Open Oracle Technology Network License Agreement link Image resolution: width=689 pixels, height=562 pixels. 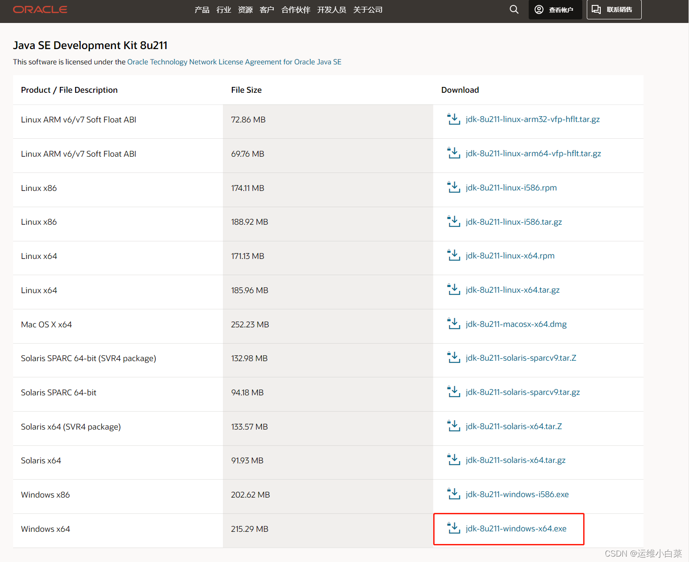click(x=234, y=62)
